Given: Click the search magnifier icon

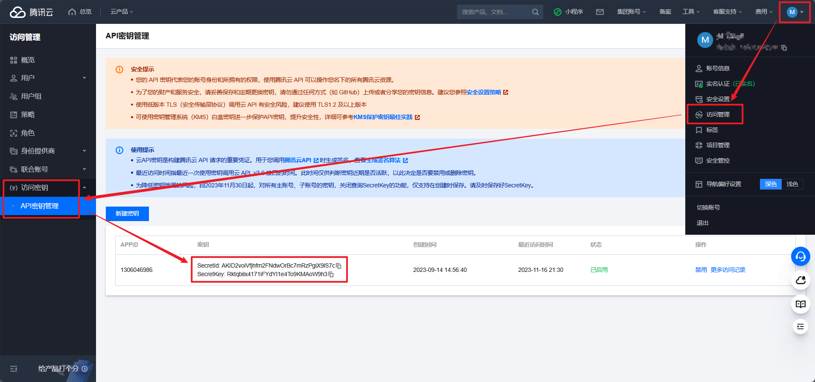Looking at the screenshot, I should click(x=535, y=12).
